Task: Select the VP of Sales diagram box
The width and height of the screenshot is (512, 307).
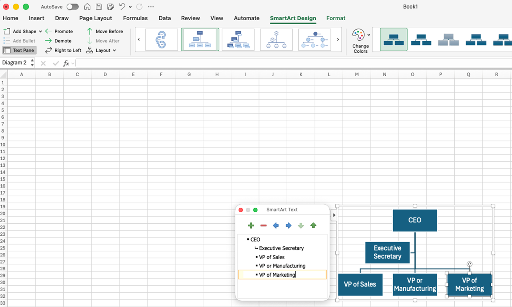Action: (x=360, y=284)
